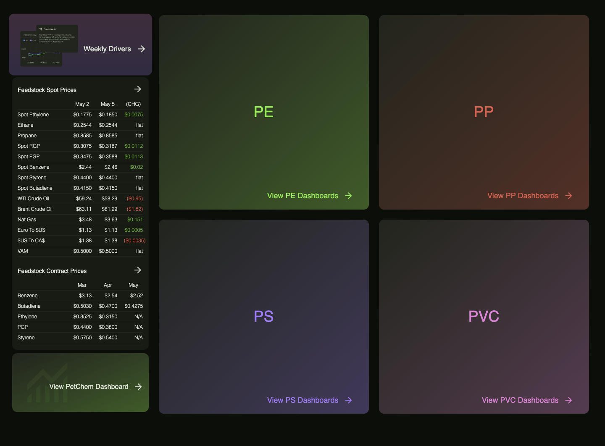The image size is (605, 446).
Task: Select the Brent Crude Oil row label
Action: (35, 209)
